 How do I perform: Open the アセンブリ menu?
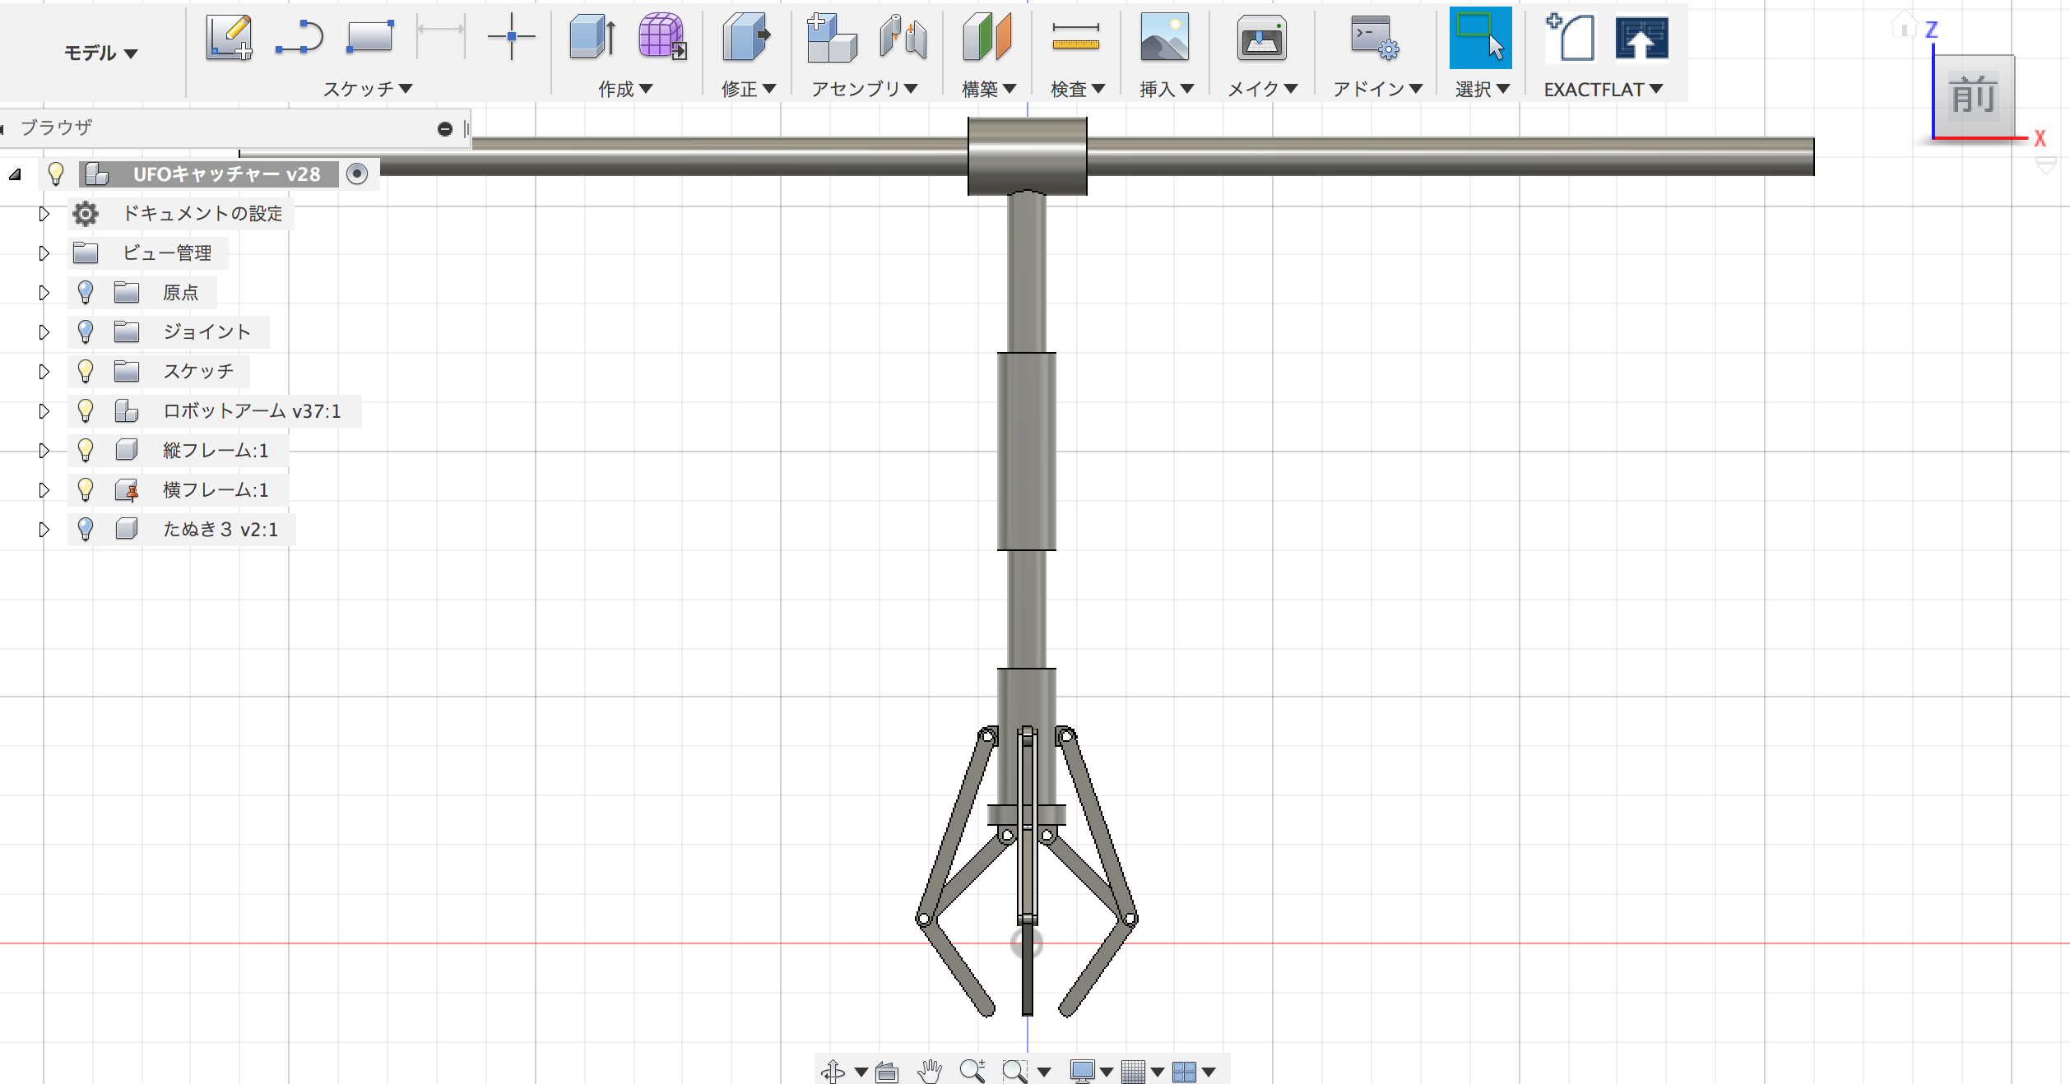[864, 89]
